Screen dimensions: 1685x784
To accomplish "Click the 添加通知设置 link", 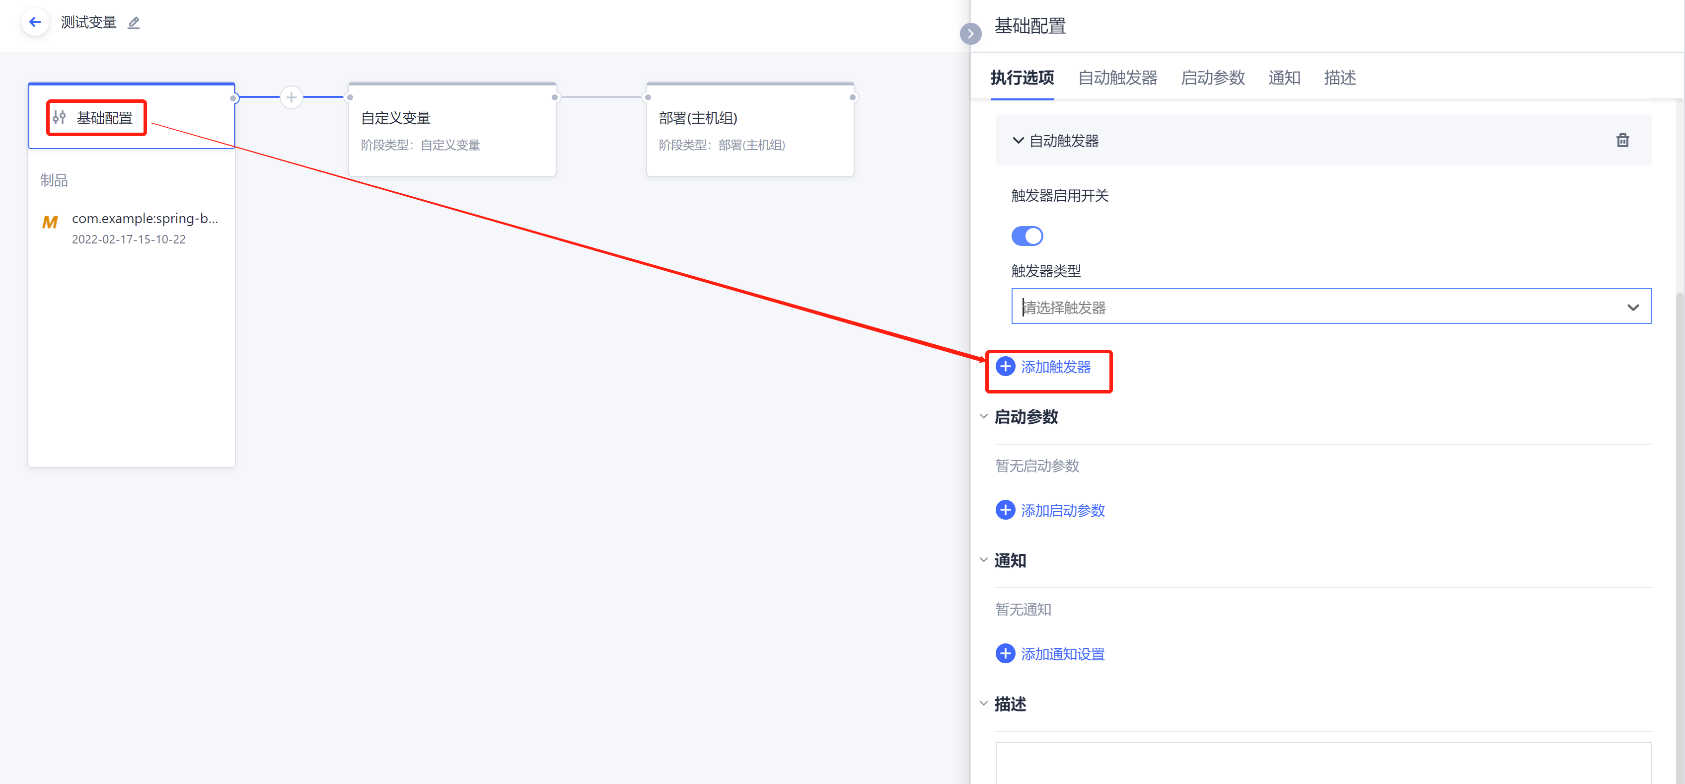I will (x=1062, y=654).
